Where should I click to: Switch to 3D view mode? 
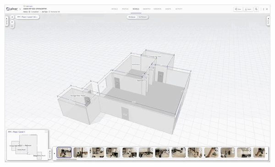pyautogui.click(x=12, y=22)
